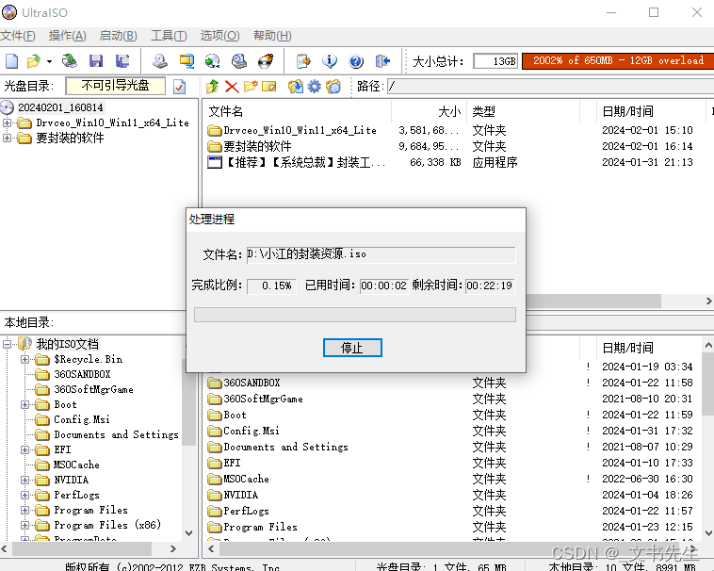Image resolution: width=714 pixels, height=571 pixels.
Task: Expand Drvceo_Win10_Win11_x64_Lite tree node
Action: point(7,122)
